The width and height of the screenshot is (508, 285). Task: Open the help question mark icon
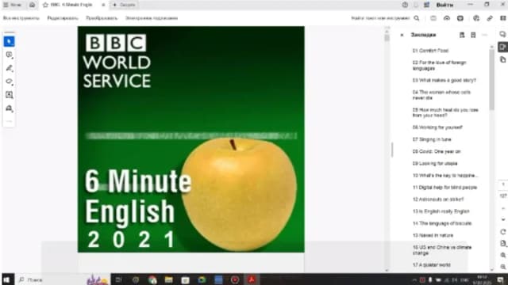(405, 5)
